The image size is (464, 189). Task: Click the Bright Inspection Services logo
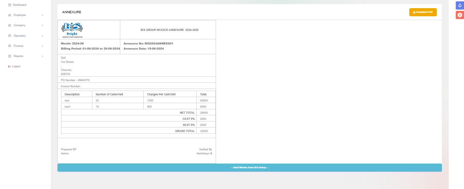[72, 30]
